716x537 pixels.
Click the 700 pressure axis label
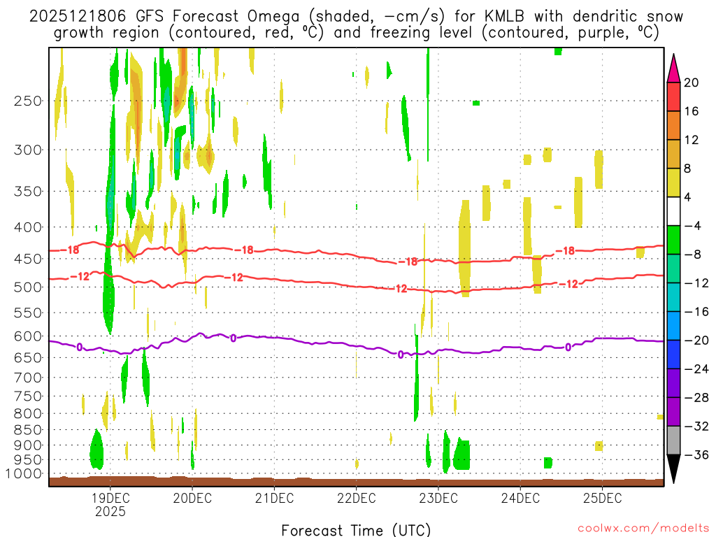pos(27,378)
